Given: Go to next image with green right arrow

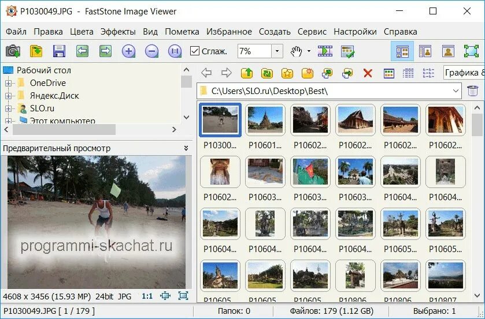Looking at the screenshot, I should tap(105, 51).
